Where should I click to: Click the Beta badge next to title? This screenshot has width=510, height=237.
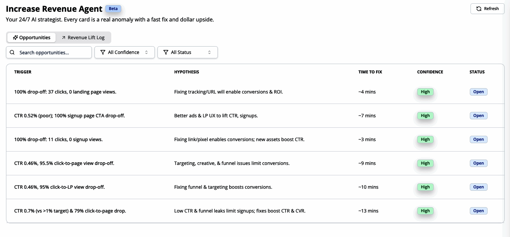(x=113, y=9)
